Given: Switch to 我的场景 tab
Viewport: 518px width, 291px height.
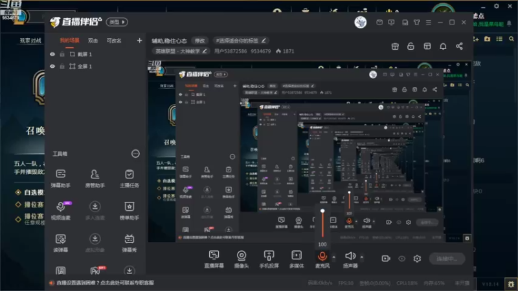Looking at the screenshot, I should (x=69, y=41).
